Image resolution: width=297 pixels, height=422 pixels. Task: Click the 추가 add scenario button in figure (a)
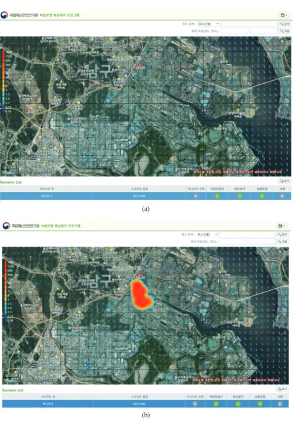(284, 181)
